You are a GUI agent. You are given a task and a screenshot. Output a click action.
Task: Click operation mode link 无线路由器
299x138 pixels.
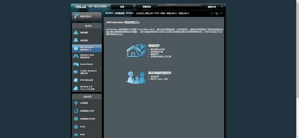click(120, 13)
